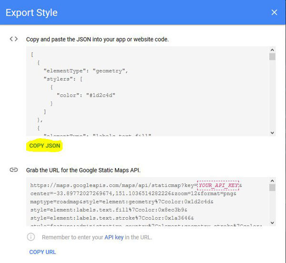
Task: Click the info icon beside API key reminder
Action: click(x=31, y=237)
